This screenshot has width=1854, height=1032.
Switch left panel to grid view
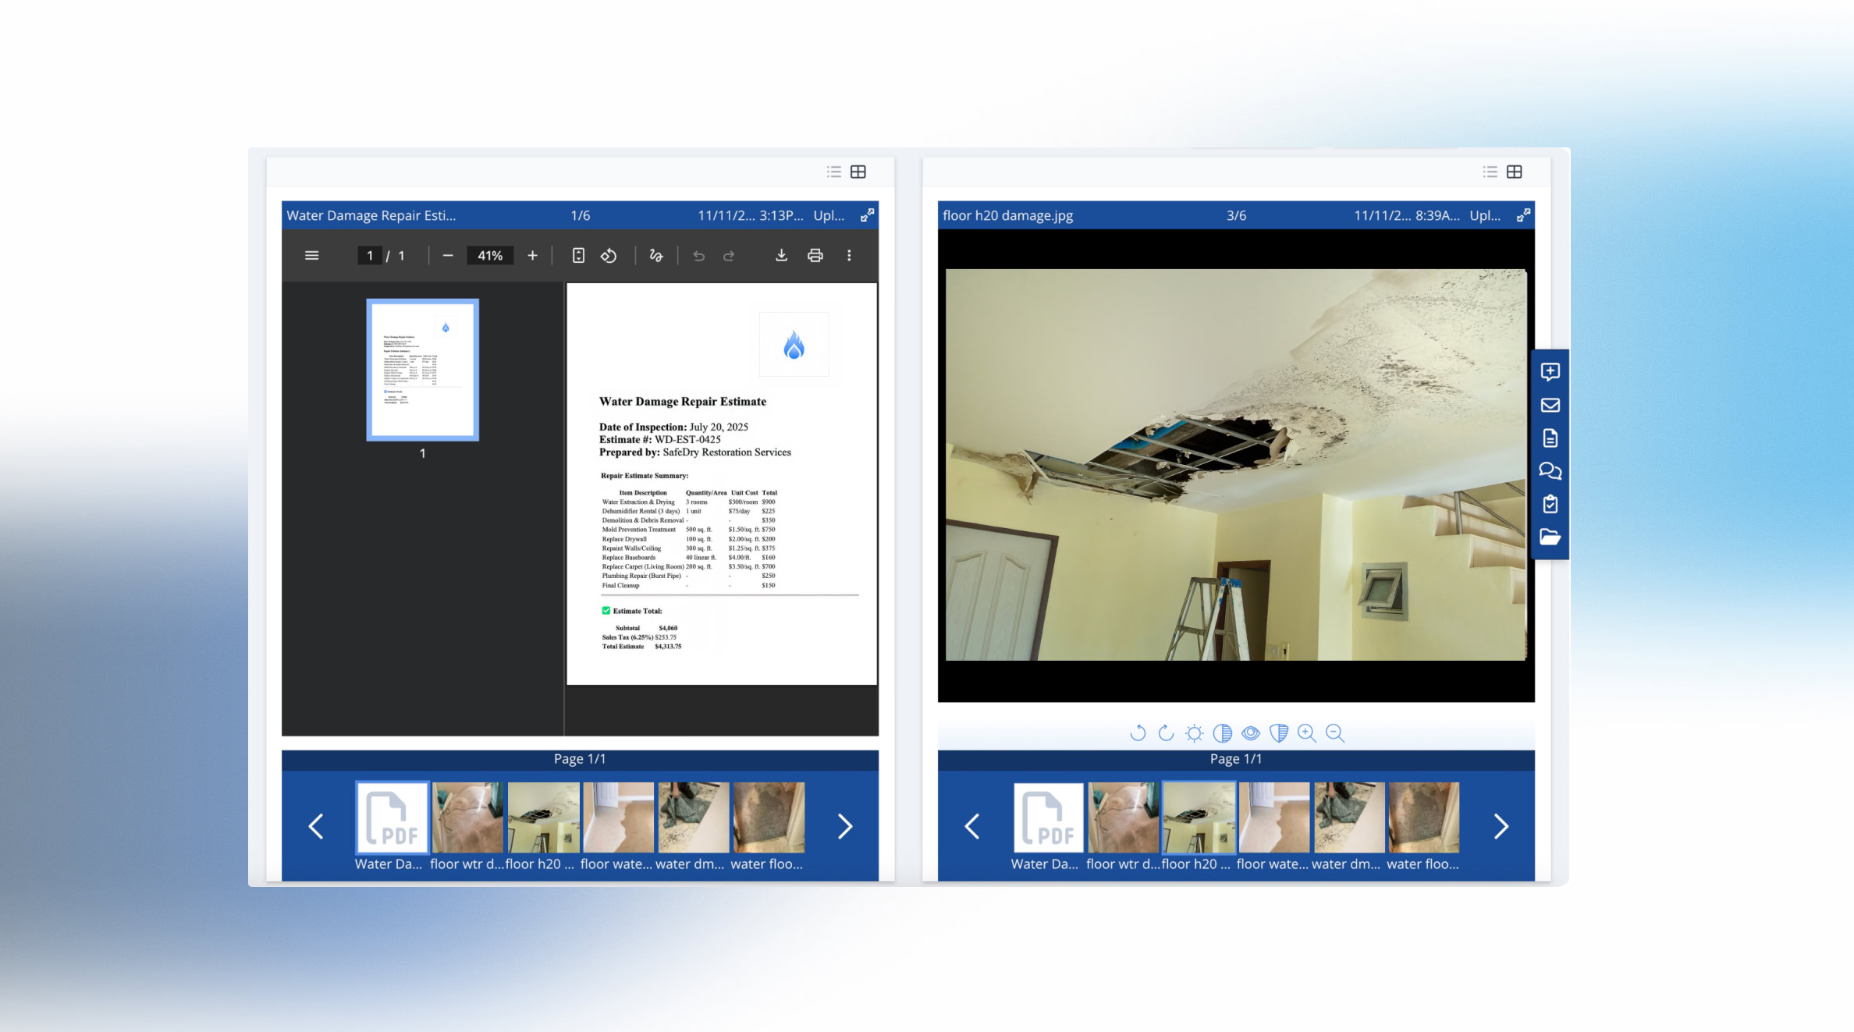[858, 172]
